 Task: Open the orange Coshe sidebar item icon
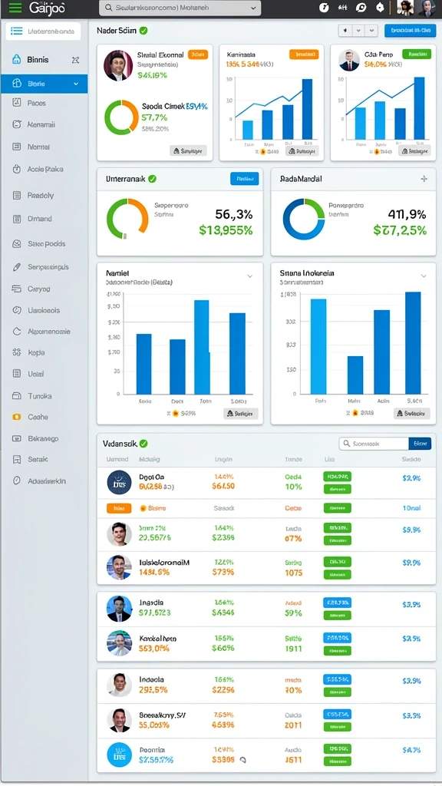tap(17, 417)
